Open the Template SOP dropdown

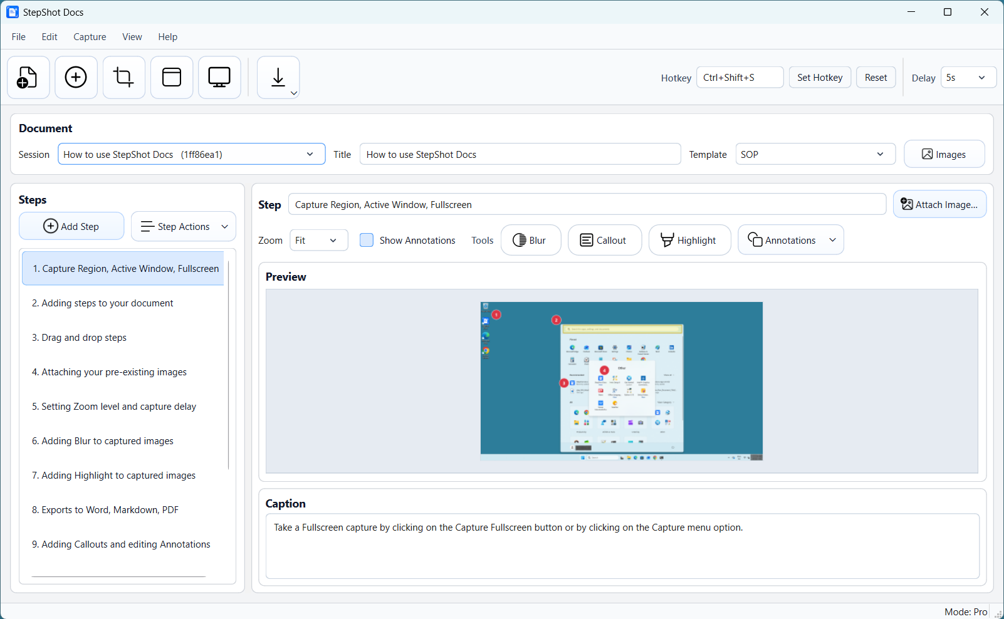coord(815,154)
